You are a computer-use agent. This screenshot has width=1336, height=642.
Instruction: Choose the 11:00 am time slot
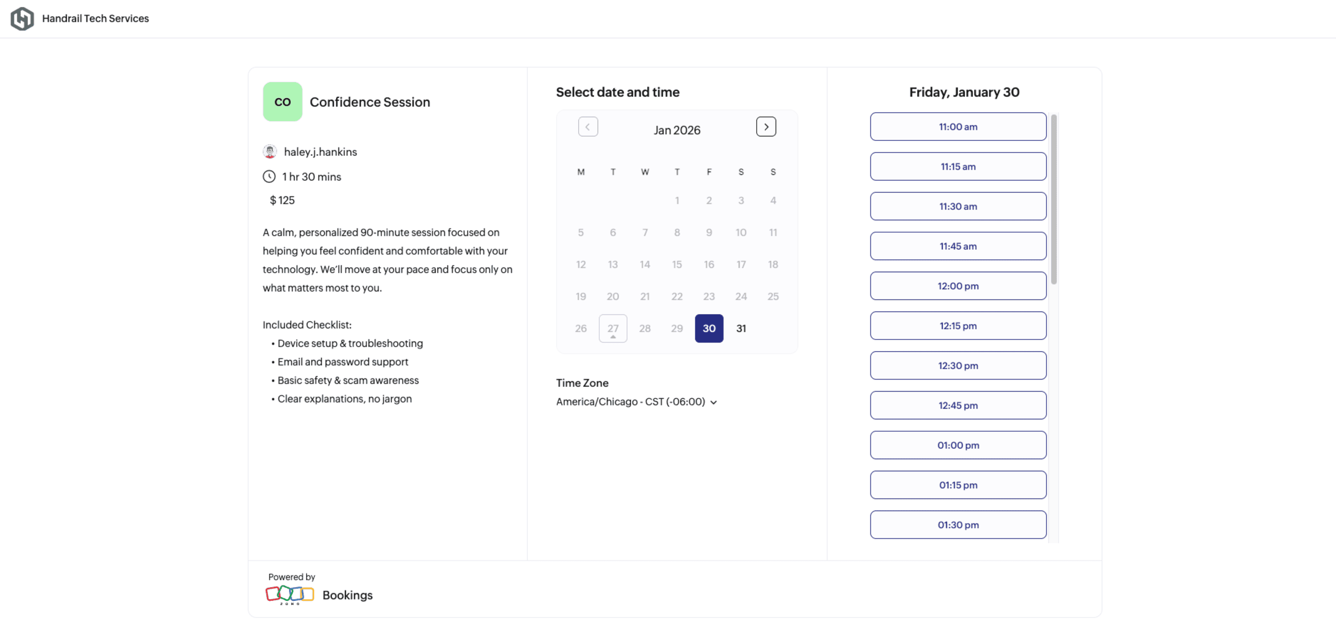click(x=958, y=126)
